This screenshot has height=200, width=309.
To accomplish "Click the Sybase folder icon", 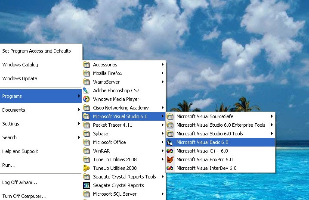I will click(x=87, y=134).
